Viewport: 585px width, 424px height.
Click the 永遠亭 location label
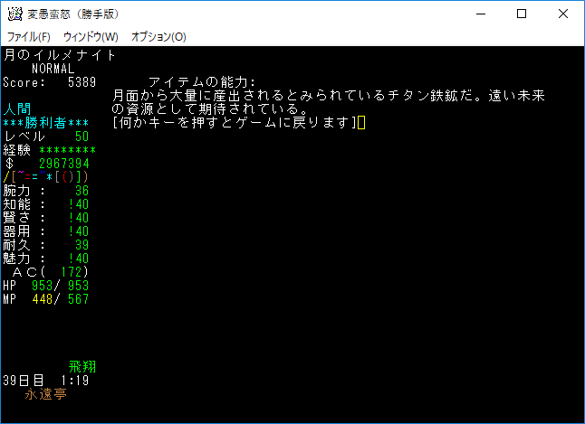pos(45,394)
